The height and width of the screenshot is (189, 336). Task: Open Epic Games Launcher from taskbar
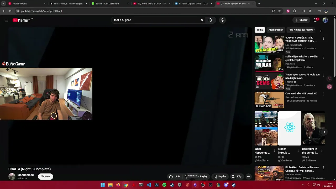click(180, 185)
